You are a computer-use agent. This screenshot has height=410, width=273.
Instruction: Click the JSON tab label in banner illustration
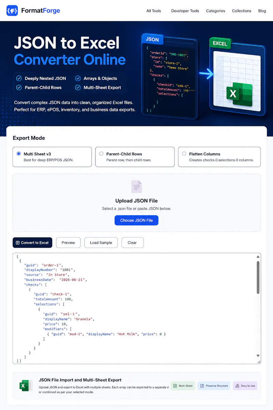(x=152, y=39)
